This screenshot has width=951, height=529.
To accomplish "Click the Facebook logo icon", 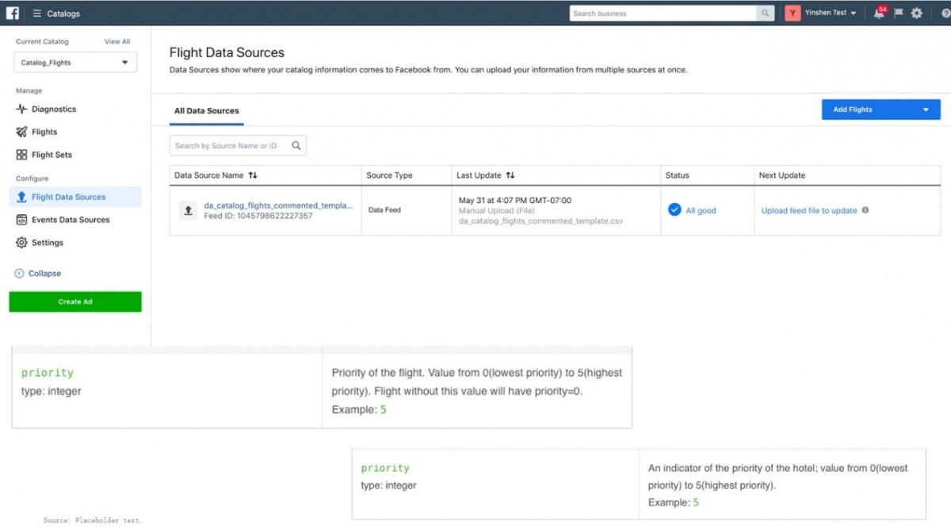I will (x=14, y=13).
